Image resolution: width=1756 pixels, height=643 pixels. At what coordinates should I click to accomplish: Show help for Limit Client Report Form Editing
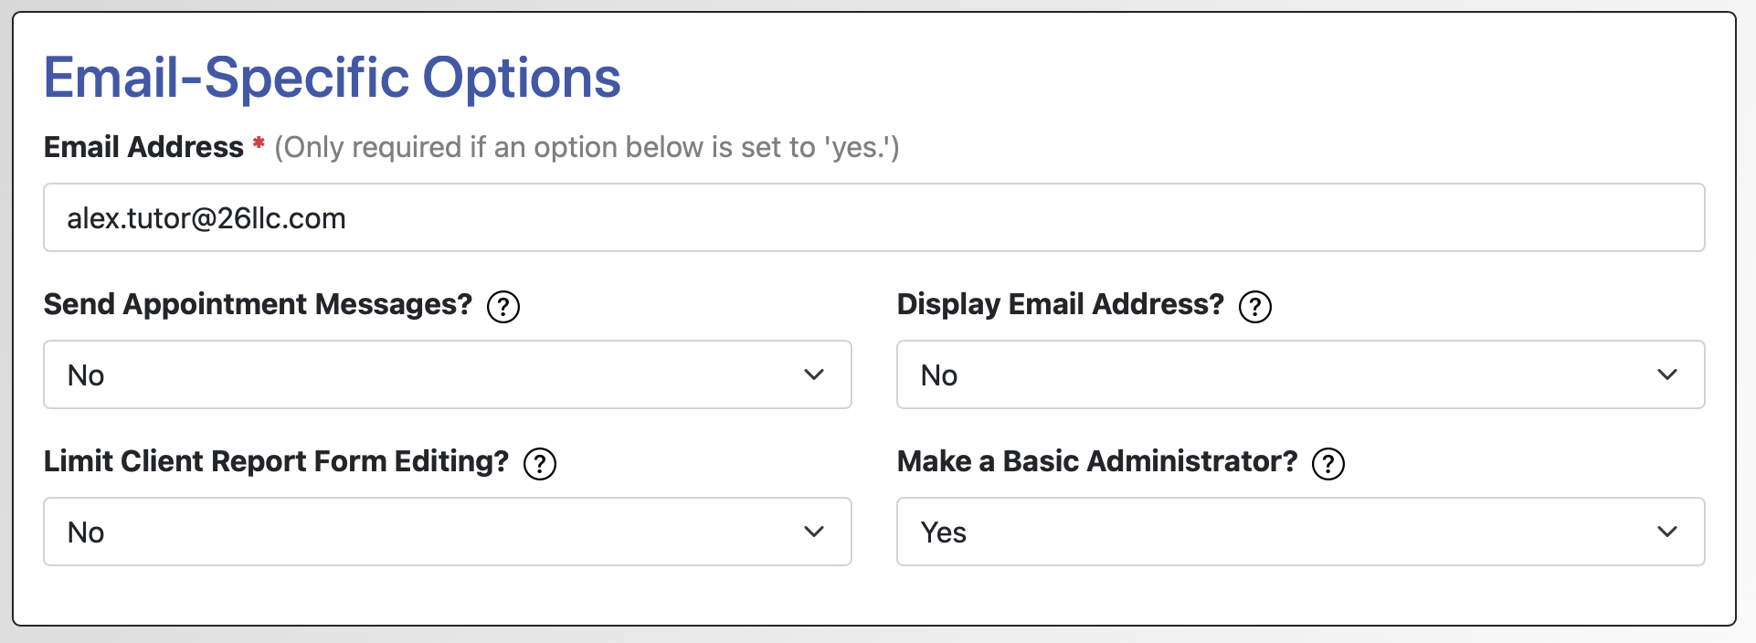[540, 464]
